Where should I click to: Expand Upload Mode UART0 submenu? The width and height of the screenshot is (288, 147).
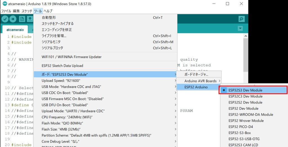105,111
